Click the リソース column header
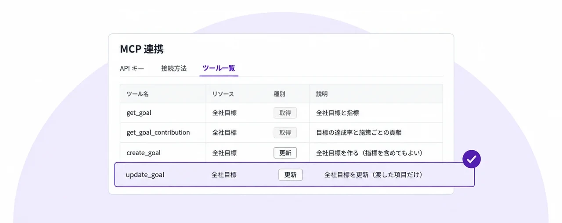 pos(223,94)
